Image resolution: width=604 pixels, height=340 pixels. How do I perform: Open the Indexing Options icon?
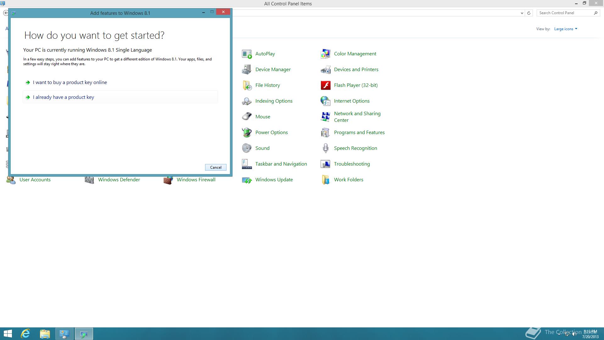[x=247, y=101]
